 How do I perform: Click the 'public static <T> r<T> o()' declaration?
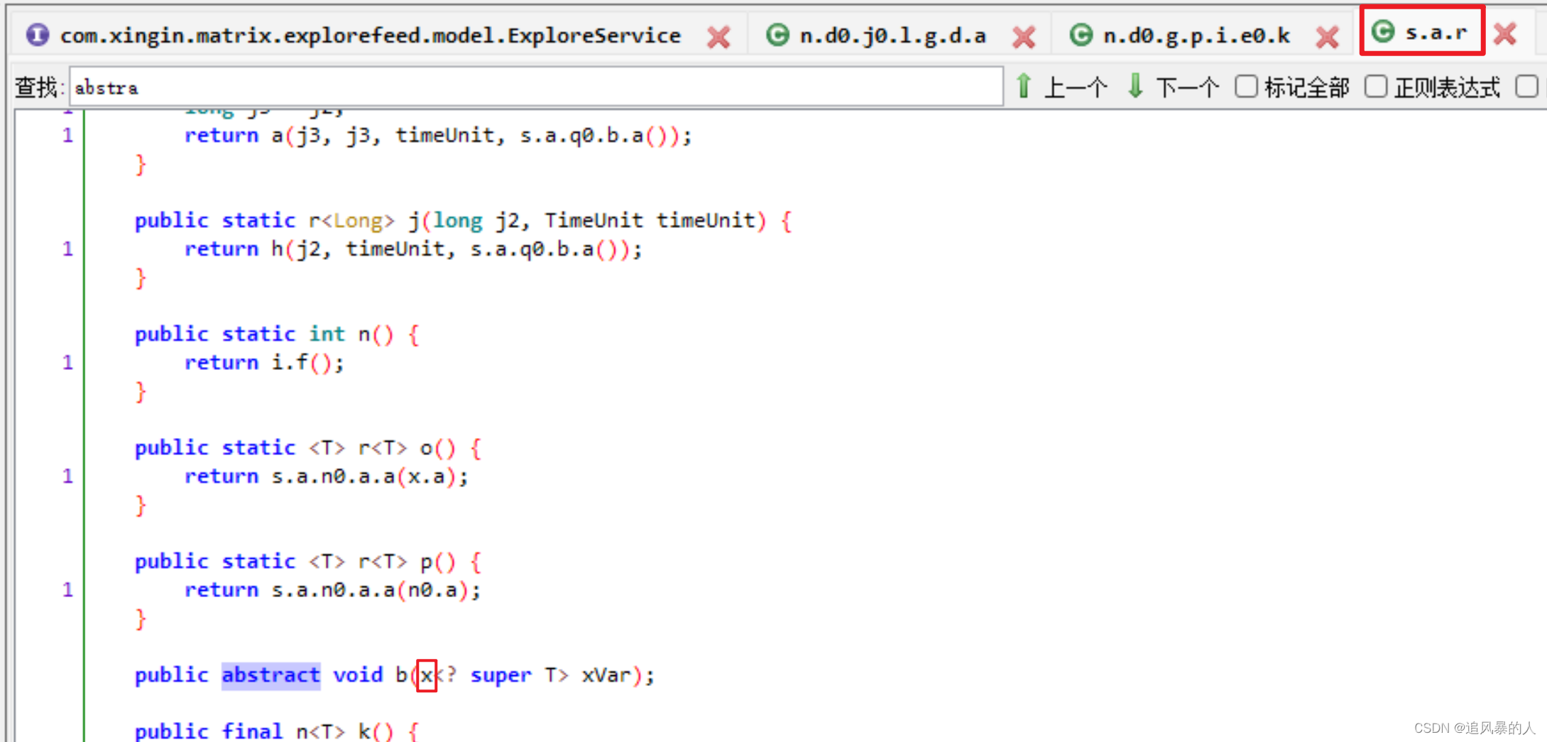[x=308, y=448]
